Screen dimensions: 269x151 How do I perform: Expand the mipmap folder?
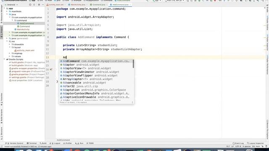click(10, 53)
